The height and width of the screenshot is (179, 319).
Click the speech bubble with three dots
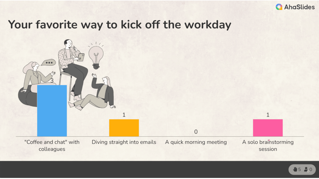pyautogui.click(x=48, y=63)
